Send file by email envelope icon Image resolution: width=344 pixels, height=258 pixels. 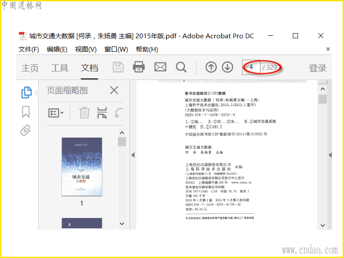(x=160, y=67)
